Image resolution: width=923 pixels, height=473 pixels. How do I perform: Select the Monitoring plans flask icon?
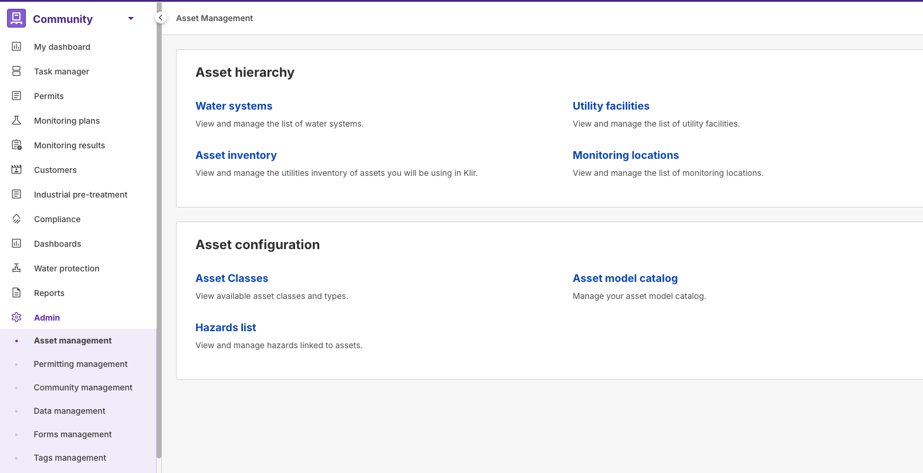point(16,120)
